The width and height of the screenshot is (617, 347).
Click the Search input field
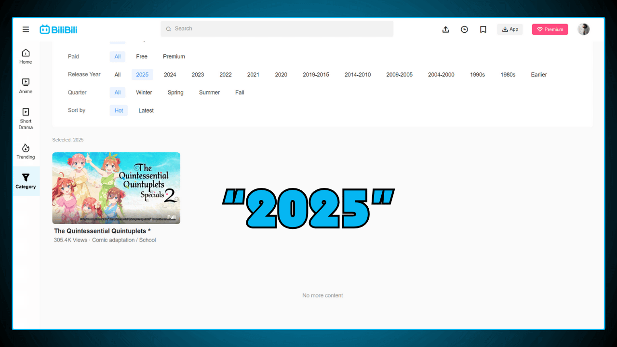coord(277,29)
